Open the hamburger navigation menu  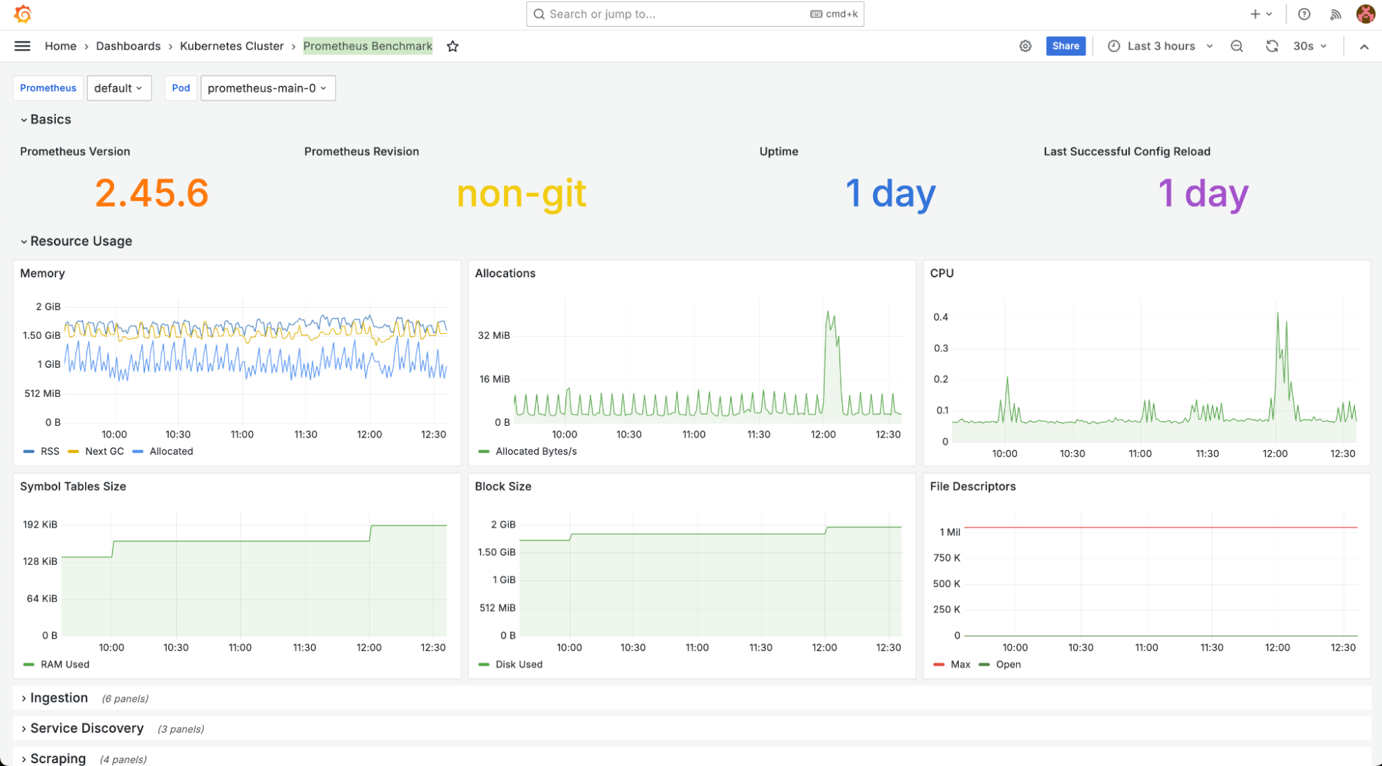pos(22,46)
